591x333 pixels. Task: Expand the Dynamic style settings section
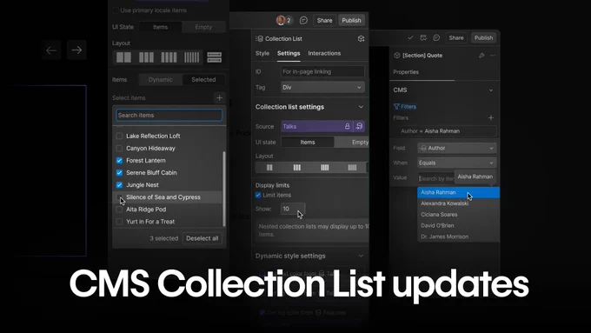[x=361, y=256]
